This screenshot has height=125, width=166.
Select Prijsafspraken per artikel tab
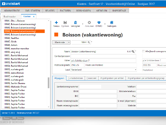click(x=112, y=78)
